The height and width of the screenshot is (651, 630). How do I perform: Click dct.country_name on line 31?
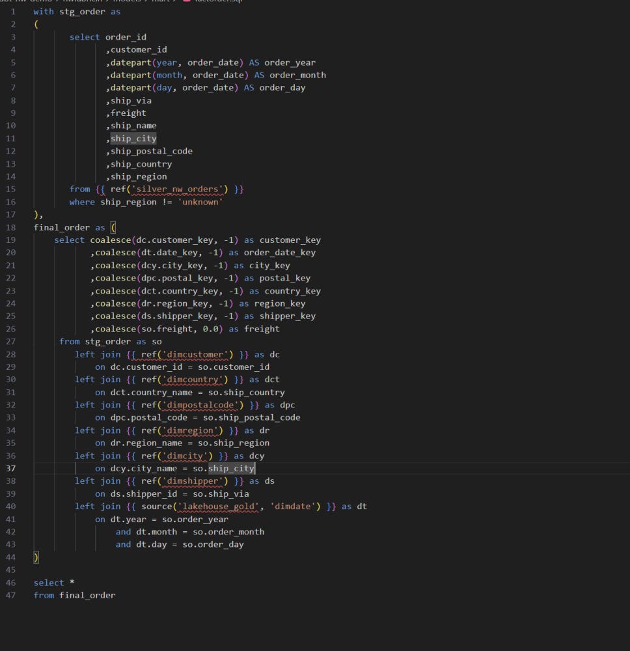pyautogui.click(x=152, y=393)
